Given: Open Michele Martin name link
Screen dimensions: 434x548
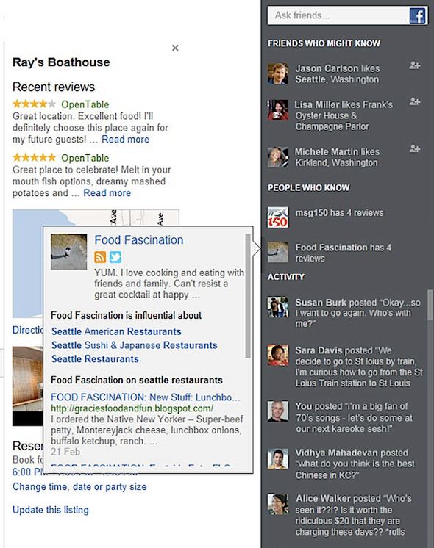Looking at the screenshot, I should tap(327, 151).
